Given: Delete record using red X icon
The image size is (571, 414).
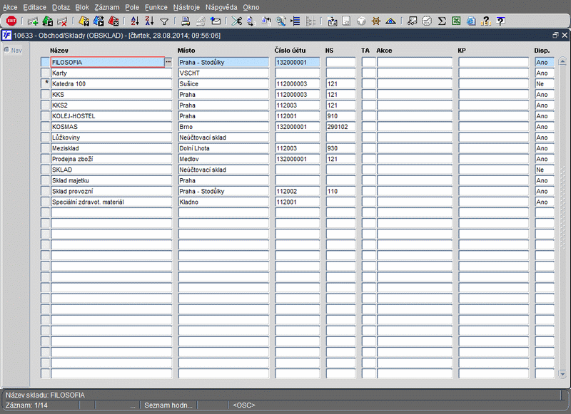Looking at the screenshot, I should 62,21.
